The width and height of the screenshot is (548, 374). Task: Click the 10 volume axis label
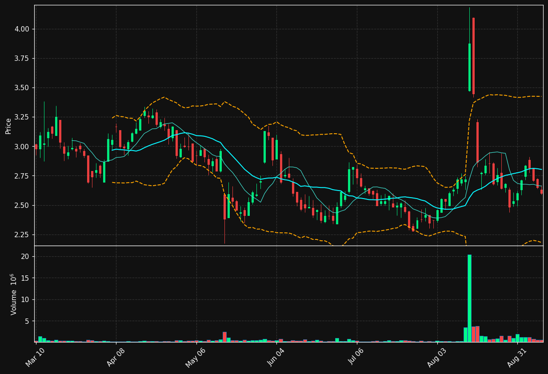(x=25, y=299)
